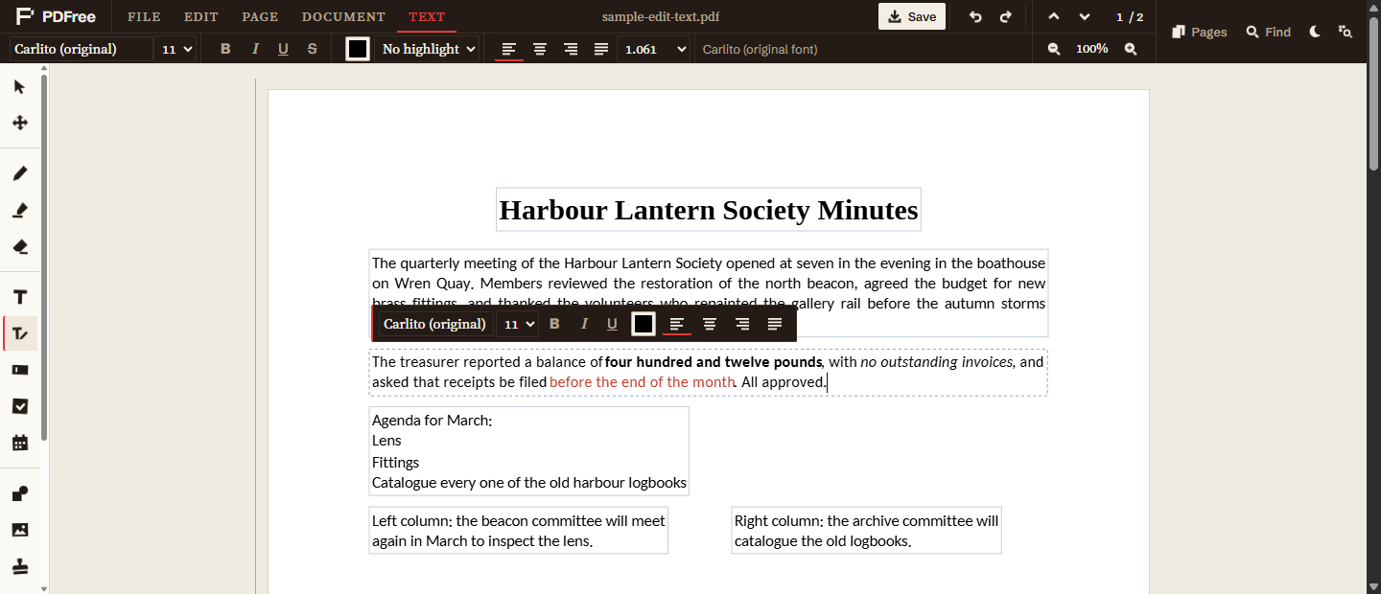1381x594 pixels.
Task: Open text color swatch in top toolbar
Action: coord(358,49)
